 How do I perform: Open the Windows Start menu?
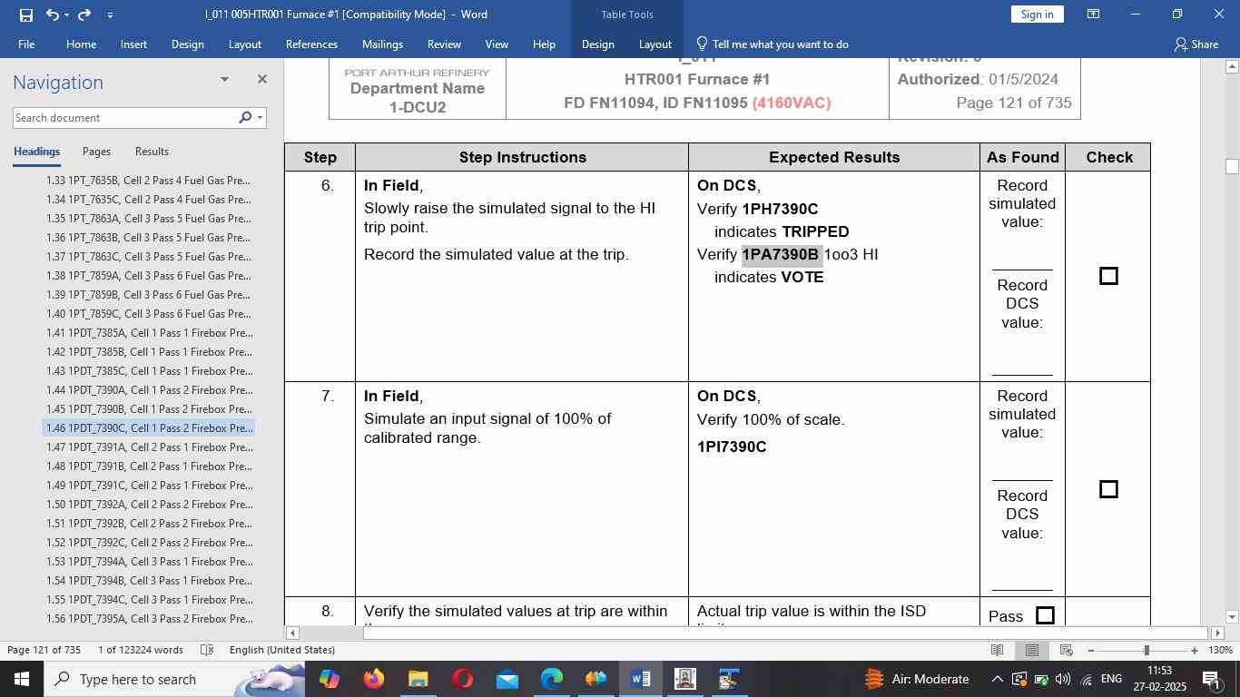coord(21,679)
